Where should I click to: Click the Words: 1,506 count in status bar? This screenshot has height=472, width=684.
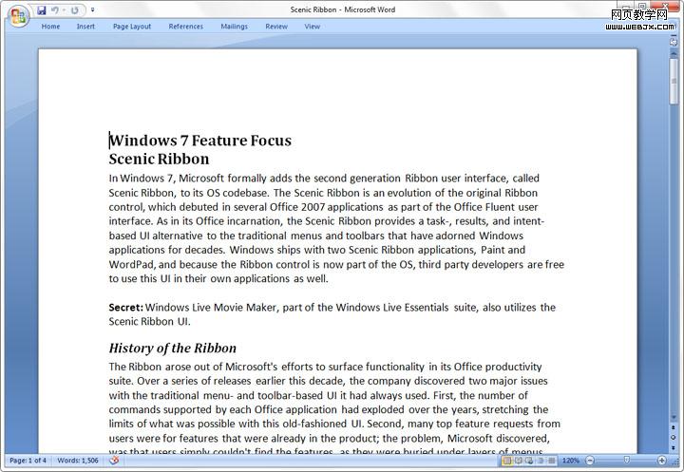75,461
